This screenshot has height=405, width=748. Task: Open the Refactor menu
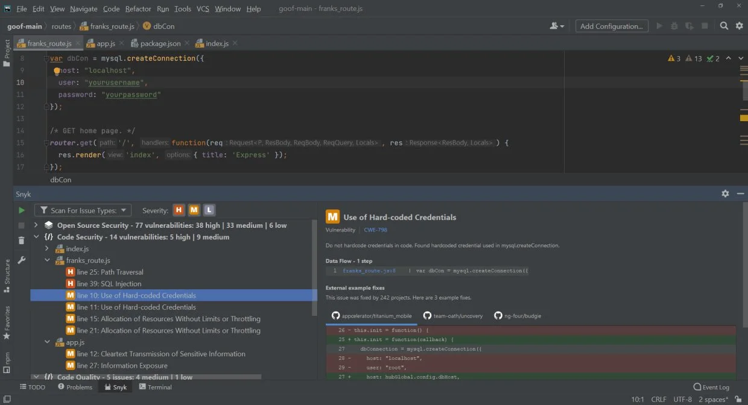tap(138, 8)
